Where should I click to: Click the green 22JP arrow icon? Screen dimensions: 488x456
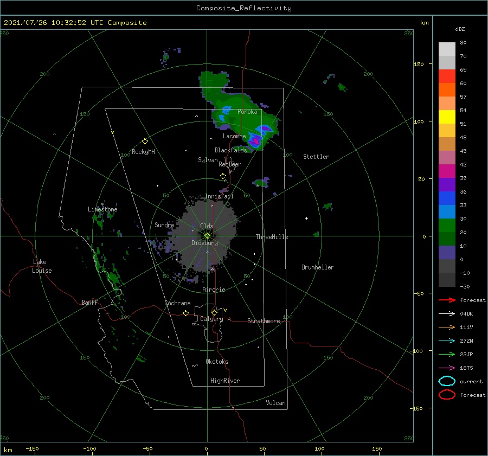click(447, 354)
